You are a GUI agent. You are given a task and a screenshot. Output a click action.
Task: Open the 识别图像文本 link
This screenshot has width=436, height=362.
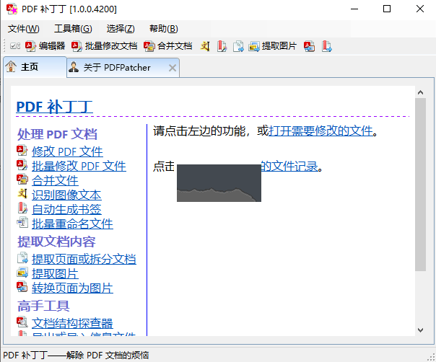[x=66, y=195]
